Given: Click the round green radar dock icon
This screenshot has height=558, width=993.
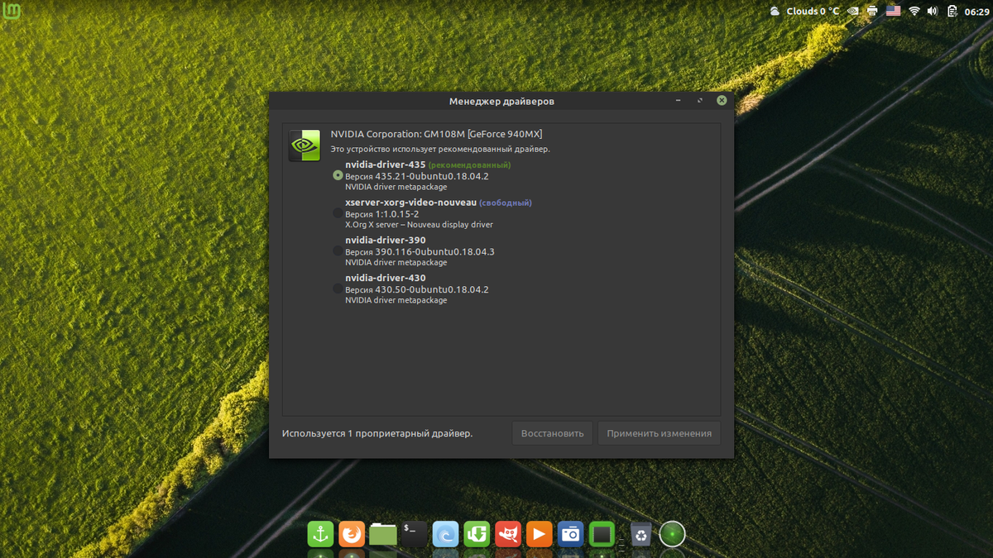Looking at the screenshot, I should (x=672, y=534).
